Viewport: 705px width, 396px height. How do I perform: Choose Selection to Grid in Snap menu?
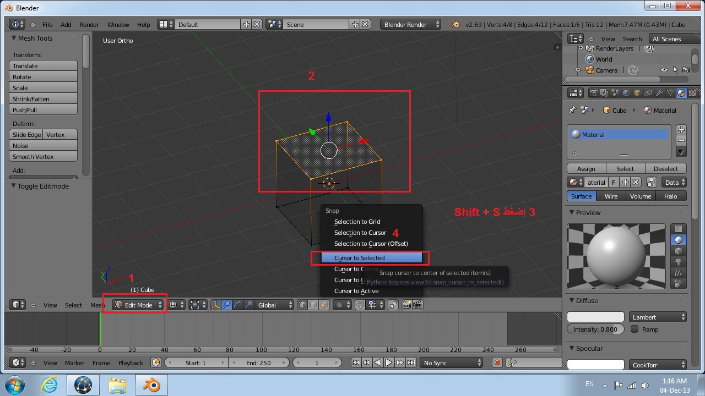pos(371,222)
